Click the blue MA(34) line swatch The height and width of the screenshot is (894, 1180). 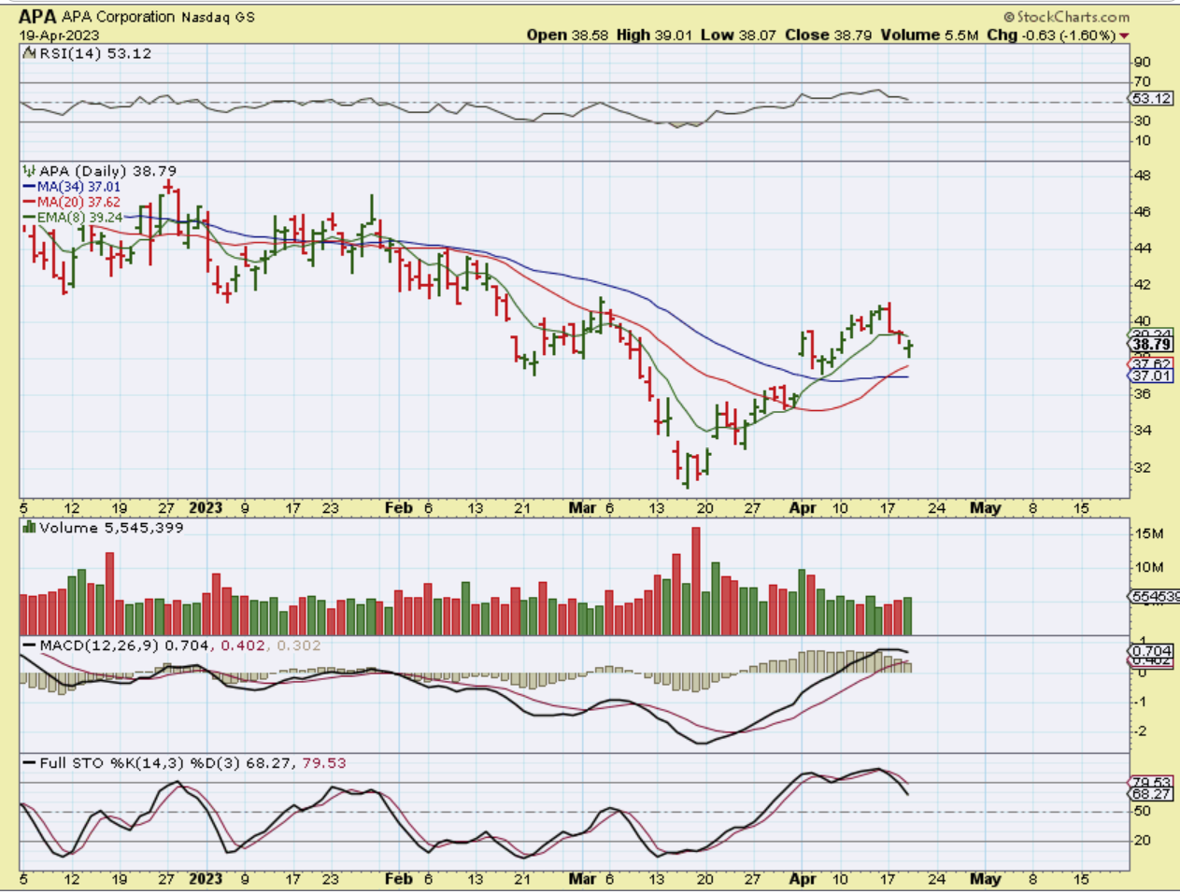click(29, 187)
